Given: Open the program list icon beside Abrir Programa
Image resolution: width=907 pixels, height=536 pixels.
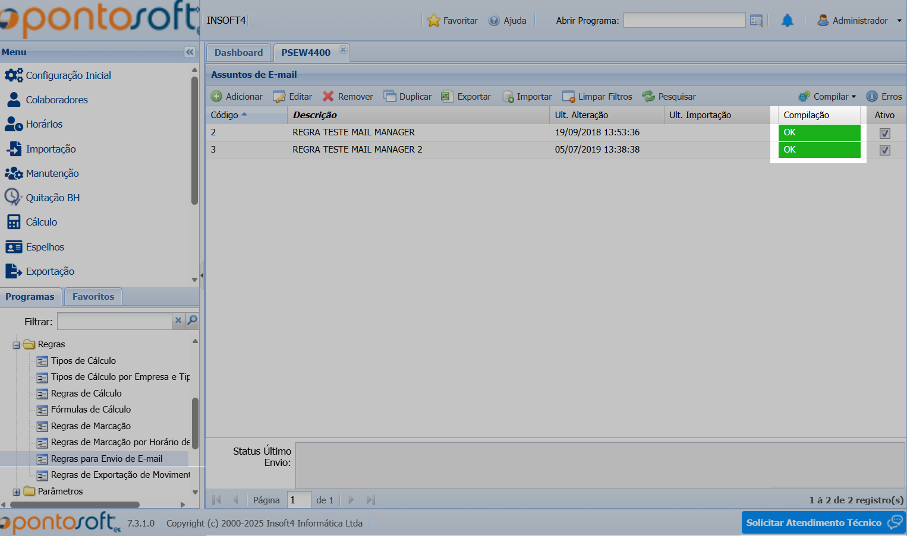Looking at the screenshot, I should tap(756, 21).
